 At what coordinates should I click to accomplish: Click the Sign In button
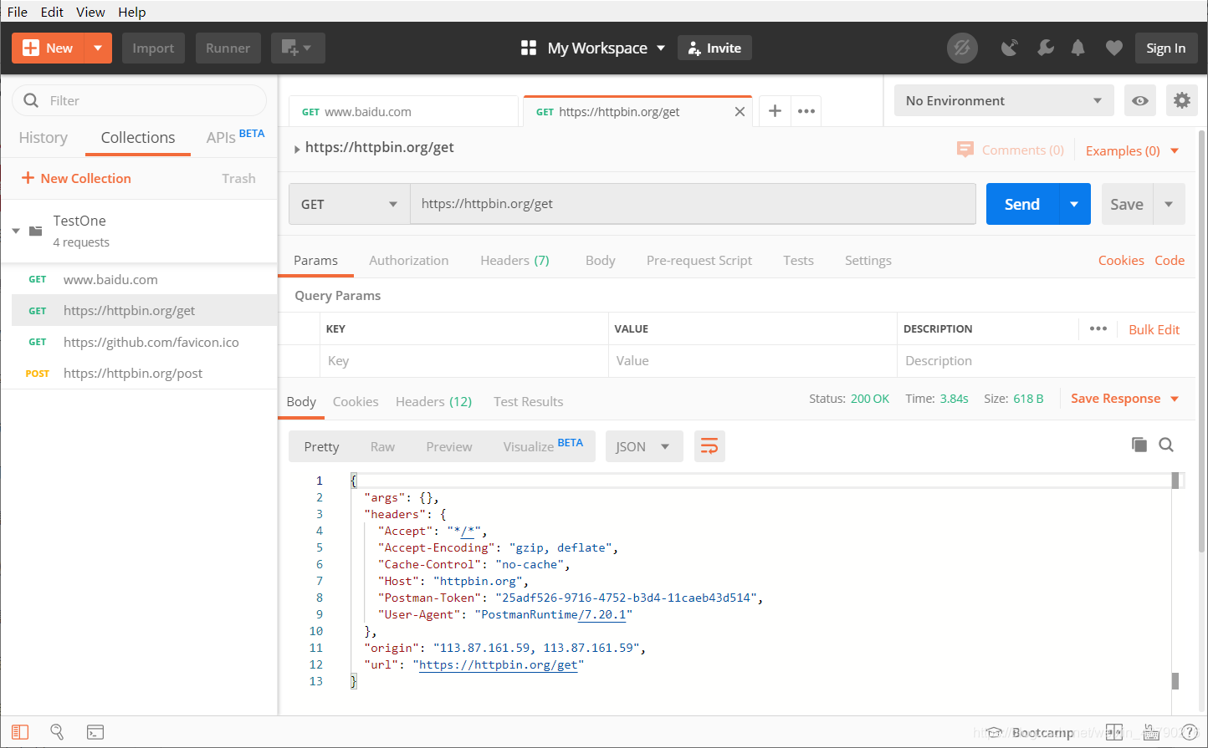pos(1165,48)
